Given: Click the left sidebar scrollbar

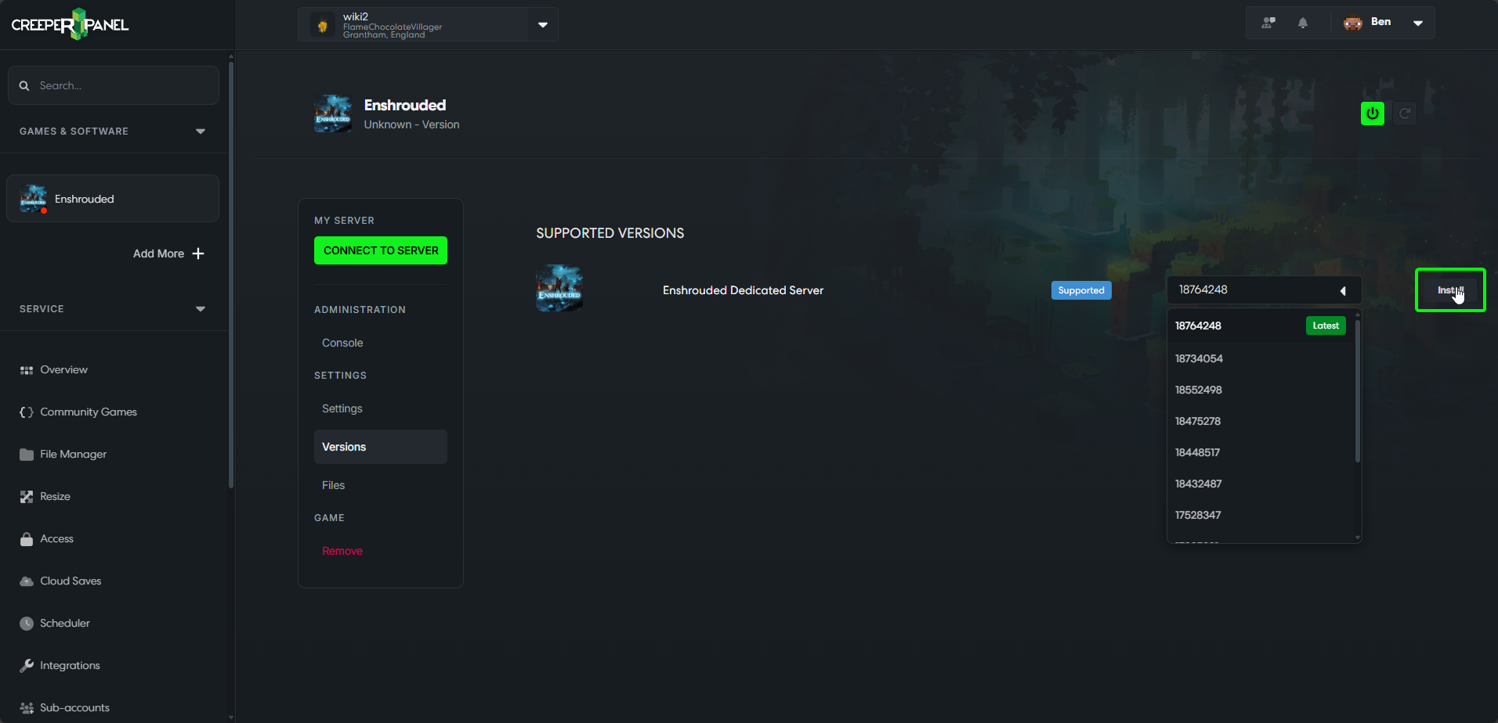Looking at the screenshot, I should 231,274.
